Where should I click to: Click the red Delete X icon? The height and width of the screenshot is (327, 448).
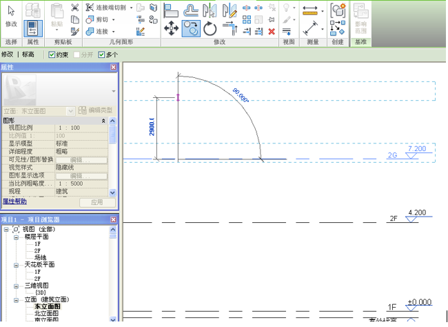pos(272,31)
